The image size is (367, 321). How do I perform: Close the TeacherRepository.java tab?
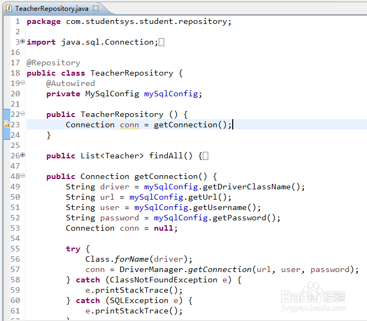tap(96, 8)
